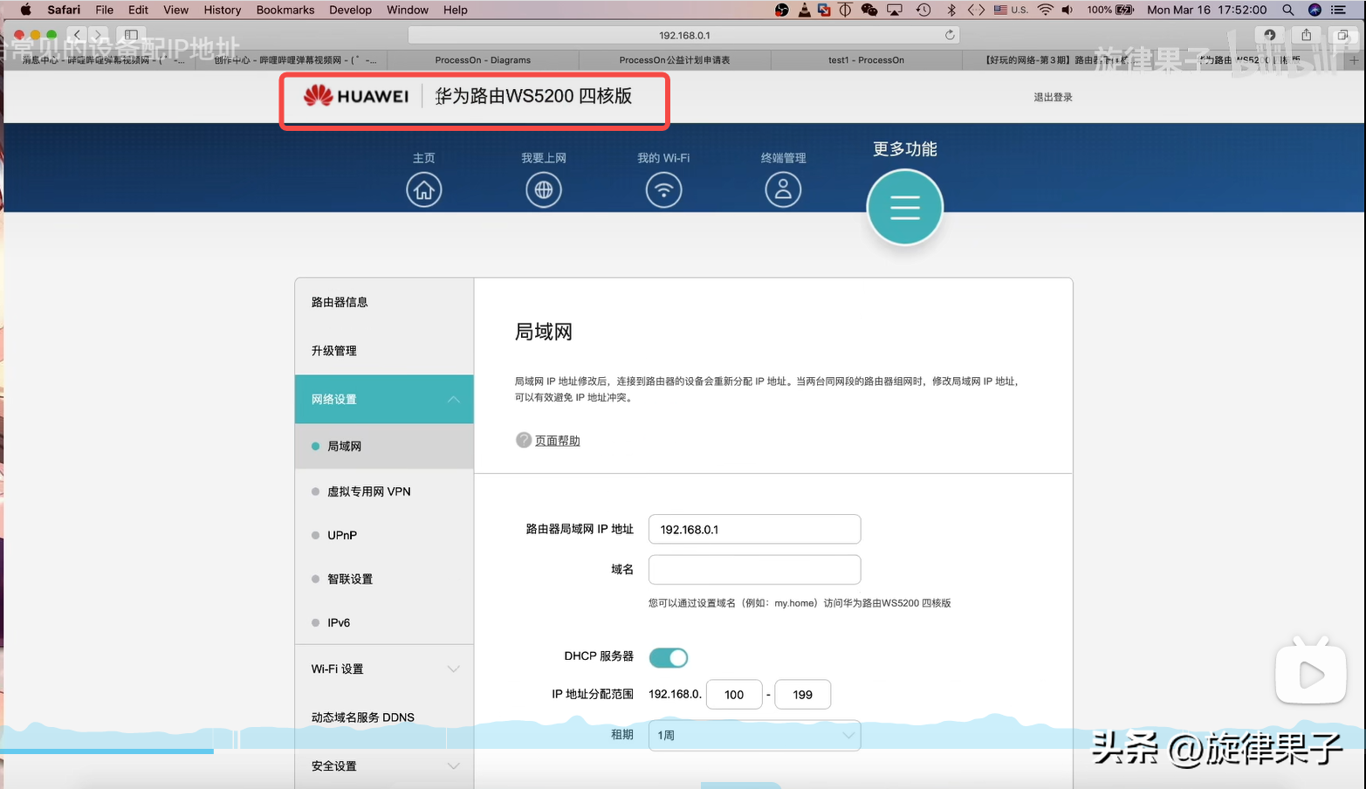The image size is (1366, 789).
Task: Click the page help question mark icon
Action: (524, 441)
